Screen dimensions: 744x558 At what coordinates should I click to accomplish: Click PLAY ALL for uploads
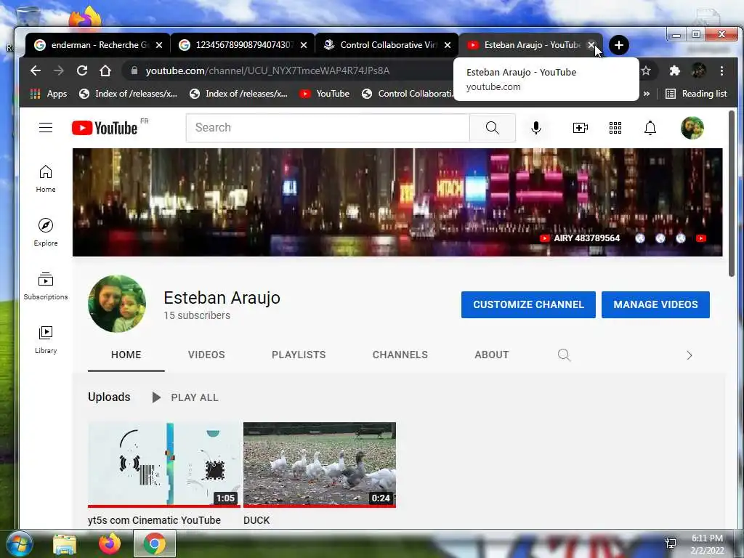coord(185,397)
